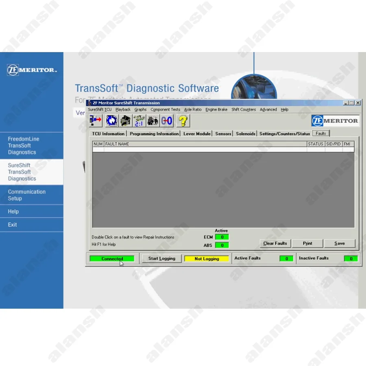Click the title bar icon of SureShift window
Image resolution: width=366 pixels, height=366 pixels.
(89, 103)
